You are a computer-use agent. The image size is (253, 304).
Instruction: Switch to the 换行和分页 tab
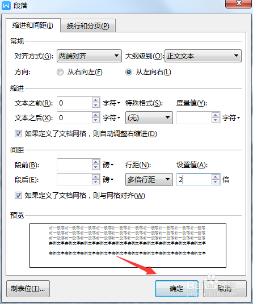[x=88, y=26]
